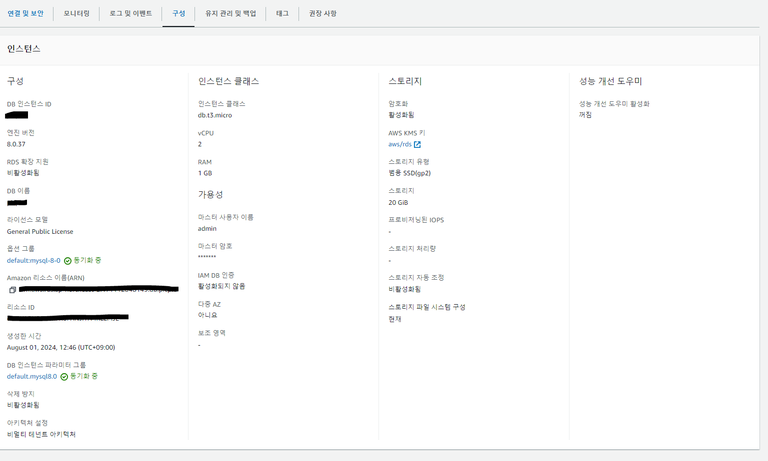Go to the 로그 및 이벤트 tab
The height and width of the screenshot is (461, 768).
click(130, 13)
